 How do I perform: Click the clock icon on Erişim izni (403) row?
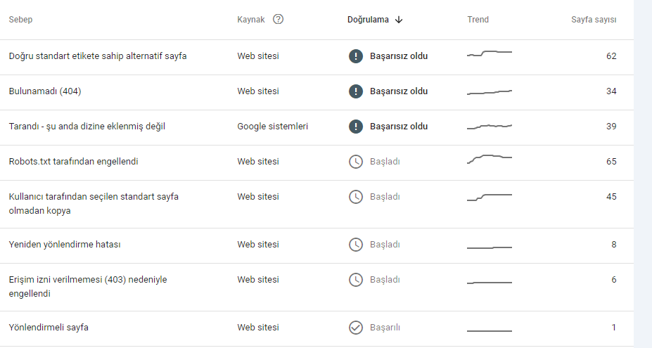point(355,280)
